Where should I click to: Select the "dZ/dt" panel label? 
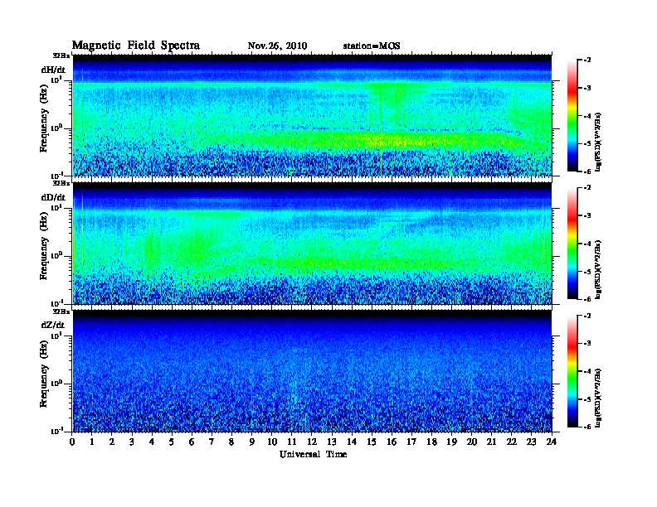53,325
